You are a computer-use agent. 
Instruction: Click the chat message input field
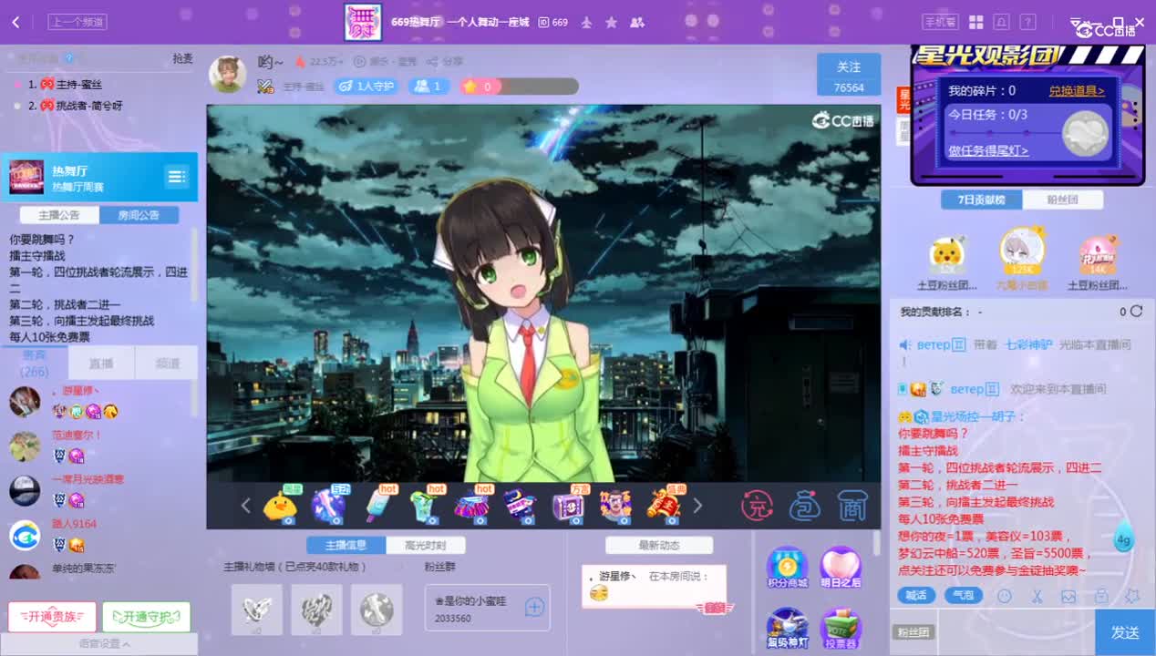(x=1016, y=632)
